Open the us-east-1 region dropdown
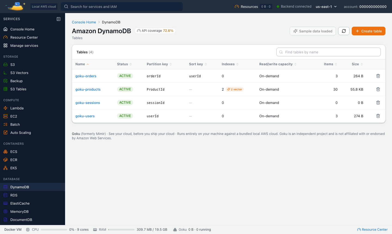 pyautogui.click(x=326, y=7)
